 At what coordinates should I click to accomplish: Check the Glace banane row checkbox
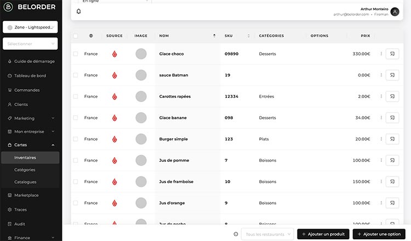(76, 118)
